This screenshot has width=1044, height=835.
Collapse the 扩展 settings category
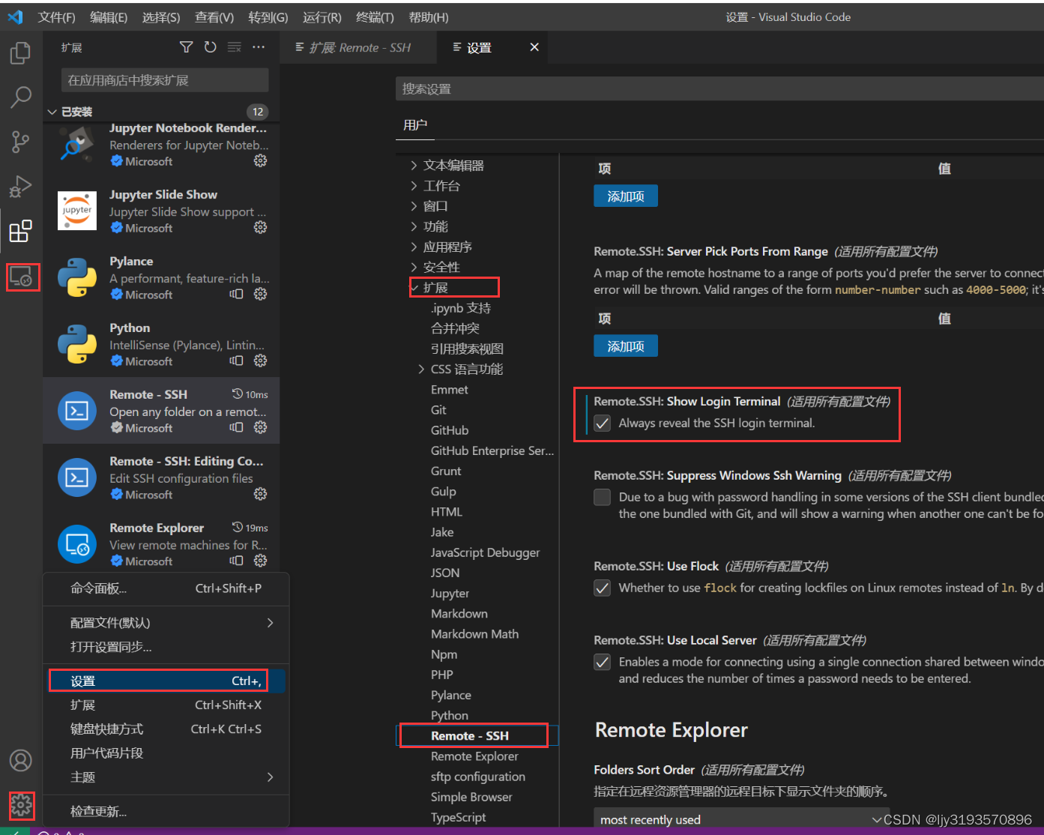(414, 288)
